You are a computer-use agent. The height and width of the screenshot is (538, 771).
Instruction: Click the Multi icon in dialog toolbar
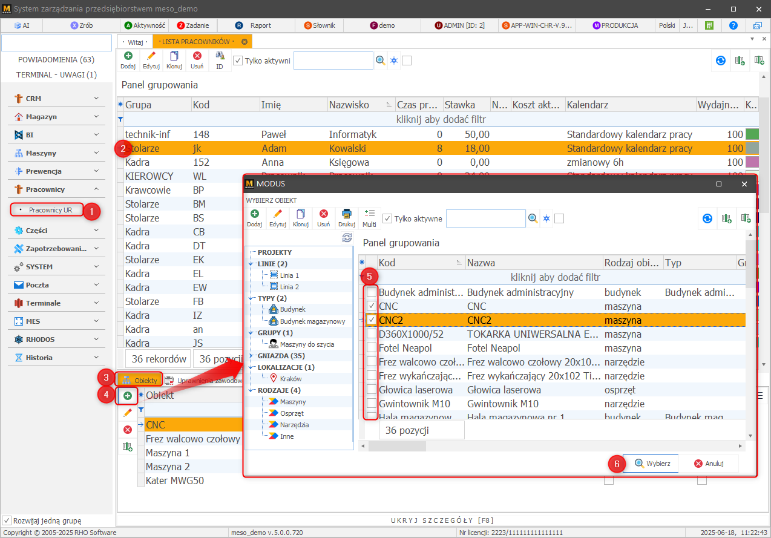point(369,214)
